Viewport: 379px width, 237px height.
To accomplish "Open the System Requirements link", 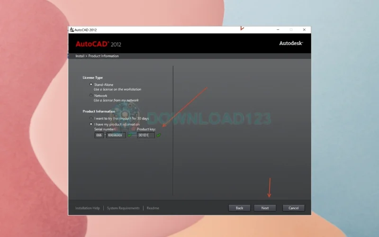I will (123, 208).
